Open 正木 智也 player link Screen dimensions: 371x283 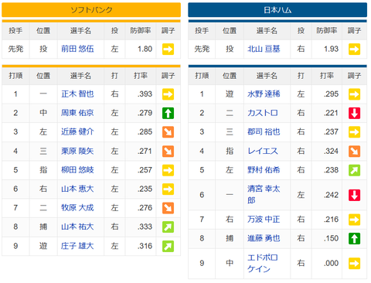[x=77, y=94]
